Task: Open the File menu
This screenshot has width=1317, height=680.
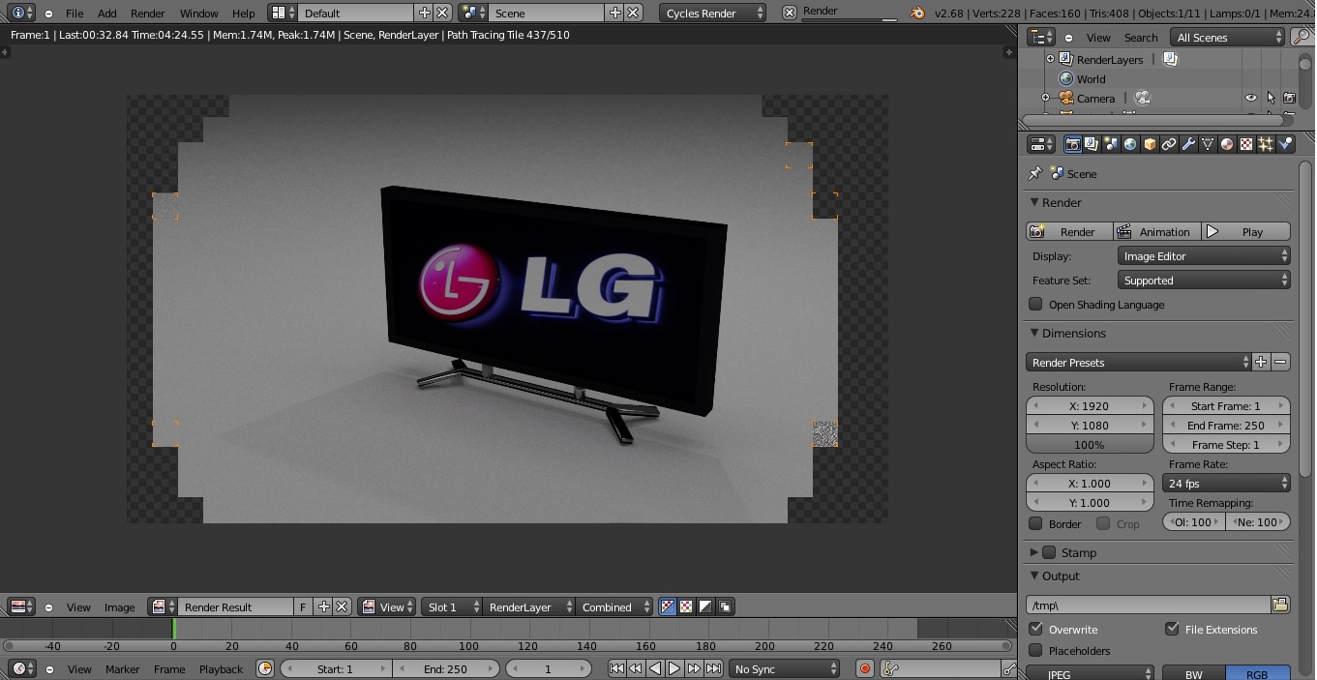Action: pyautogui.click(x=75, y=13)
